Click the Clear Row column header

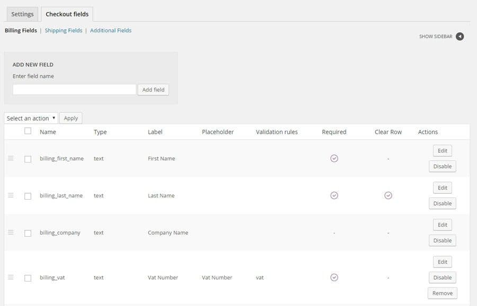point(388,132)
